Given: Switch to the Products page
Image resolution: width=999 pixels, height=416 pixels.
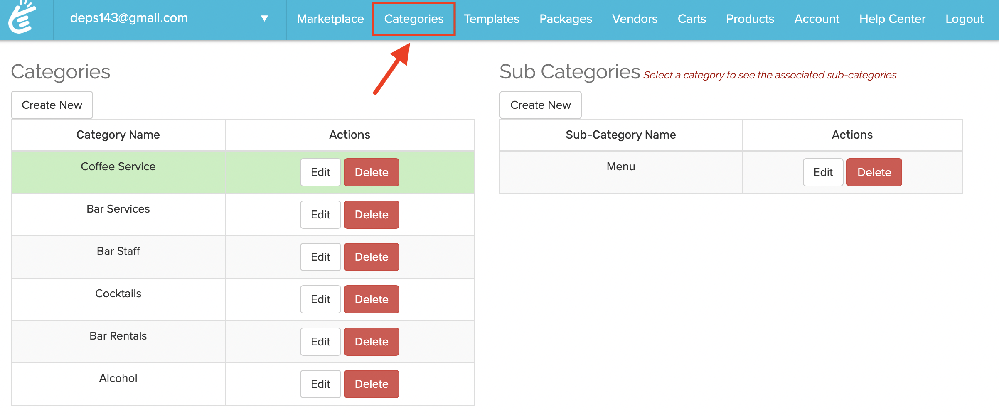Looking at the screenshot, I should pos(750,19).
